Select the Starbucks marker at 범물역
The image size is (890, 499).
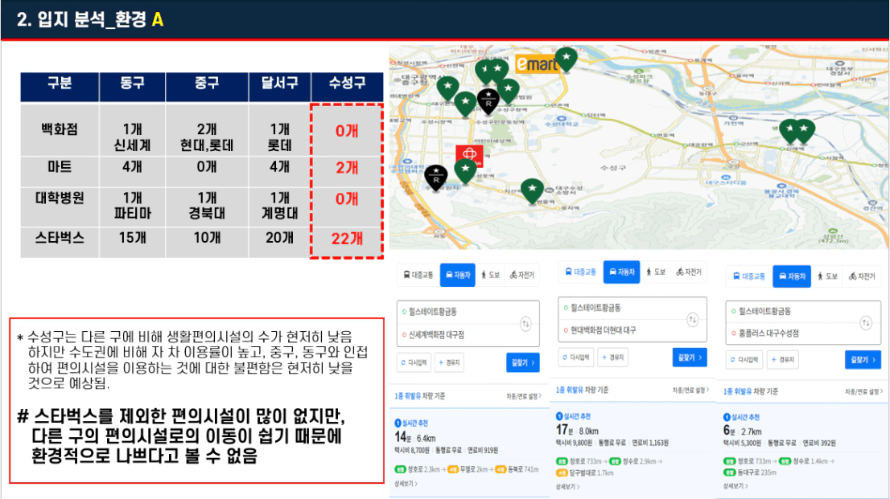coord(532,190)
